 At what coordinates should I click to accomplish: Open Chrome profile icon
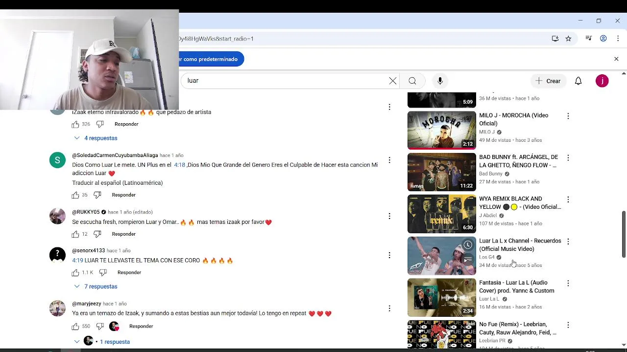[603, 39]
